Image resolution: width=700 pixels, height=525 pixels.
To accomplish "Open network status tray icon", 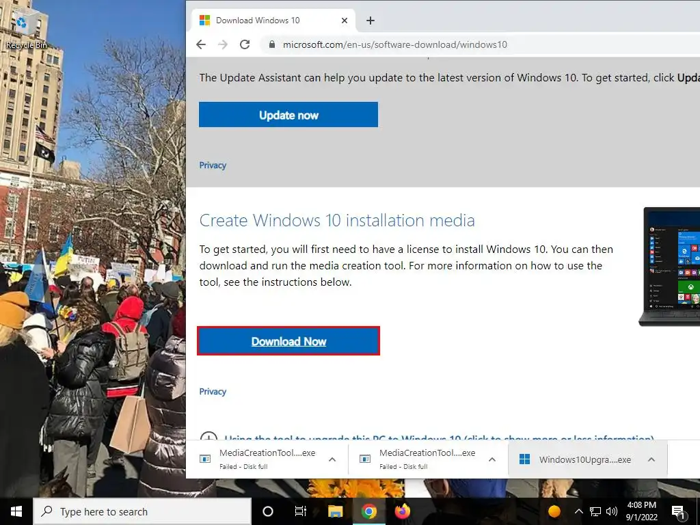I will 595,511.
